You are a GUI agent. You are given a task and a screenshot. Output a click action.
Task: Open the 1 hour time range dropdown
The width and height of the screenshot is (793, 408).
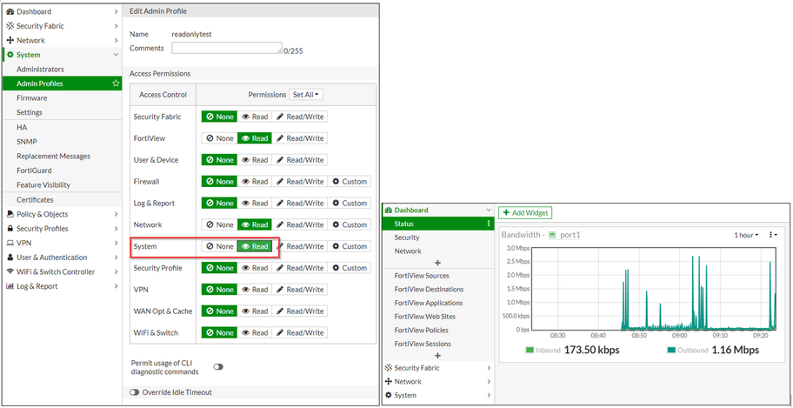(746, 235)
